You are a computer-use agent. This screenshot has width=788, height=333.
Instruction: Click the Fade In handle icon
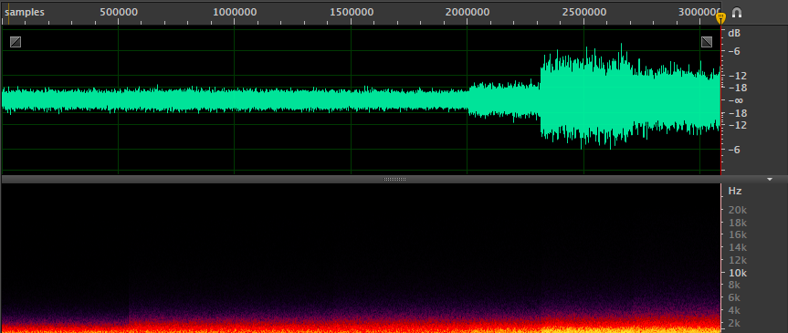(x=16, y=42)
